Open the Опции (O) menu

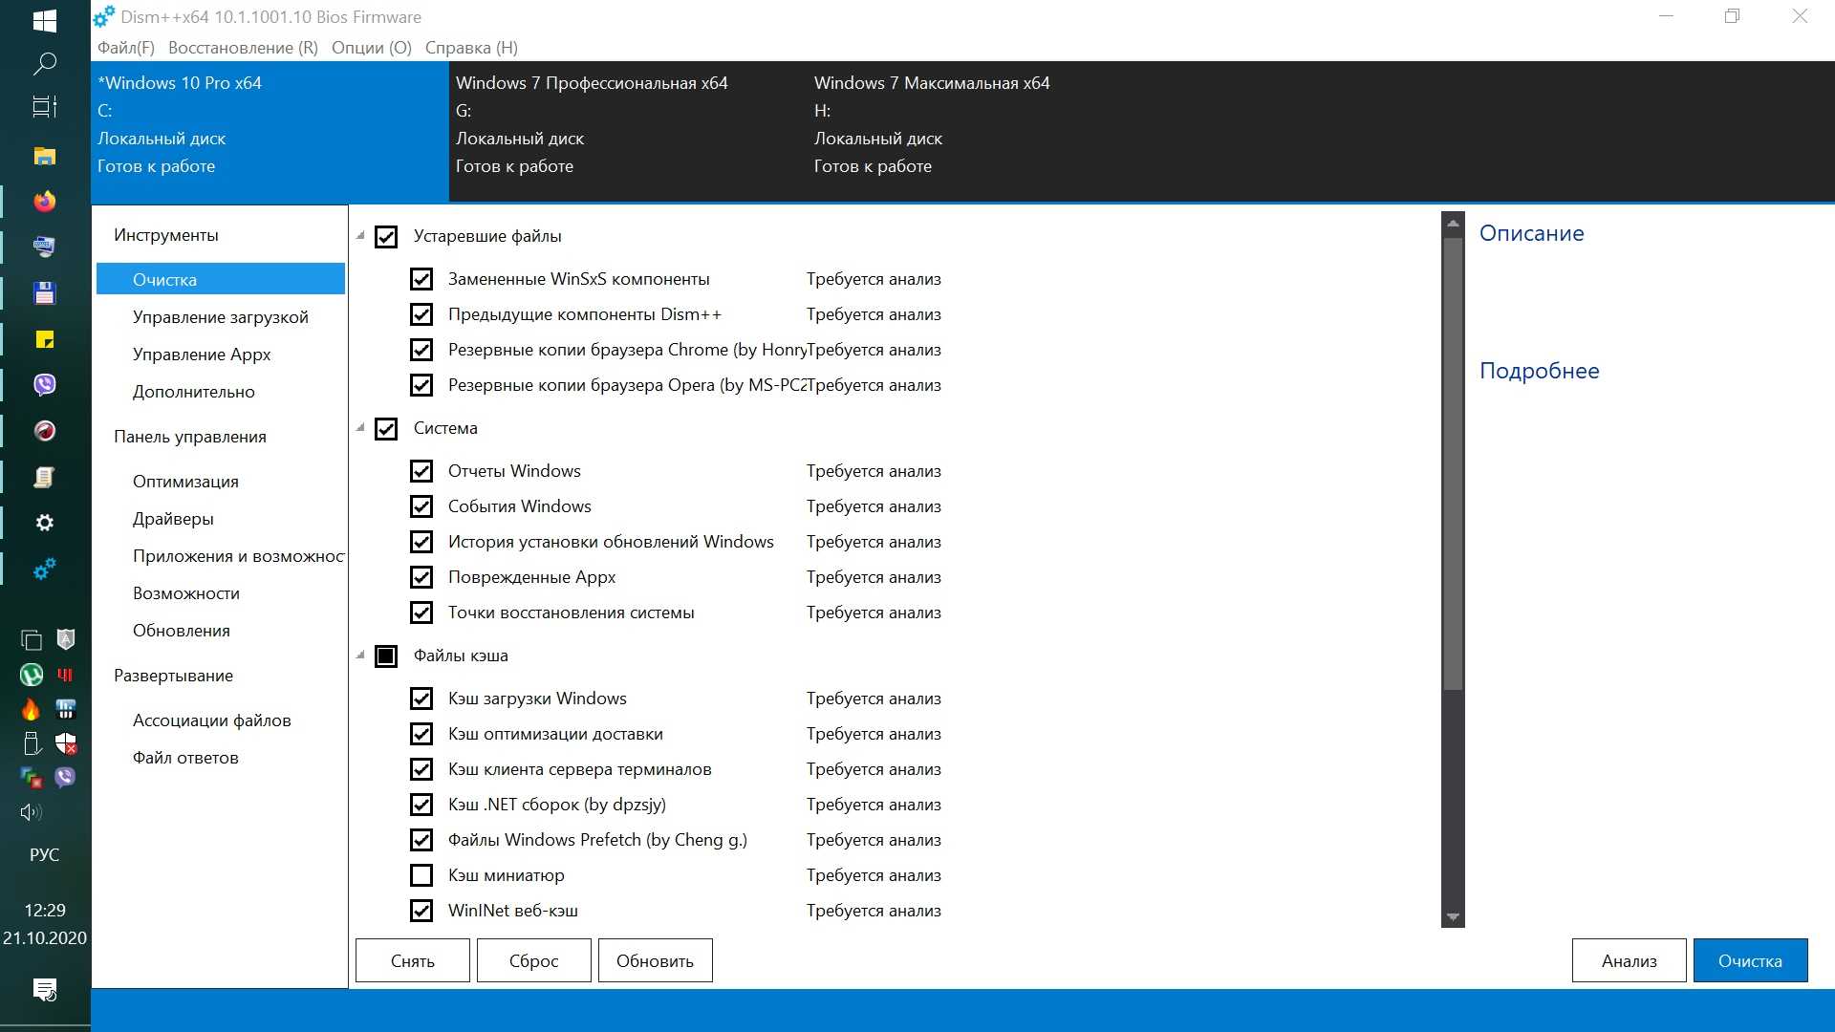[371, 48]
